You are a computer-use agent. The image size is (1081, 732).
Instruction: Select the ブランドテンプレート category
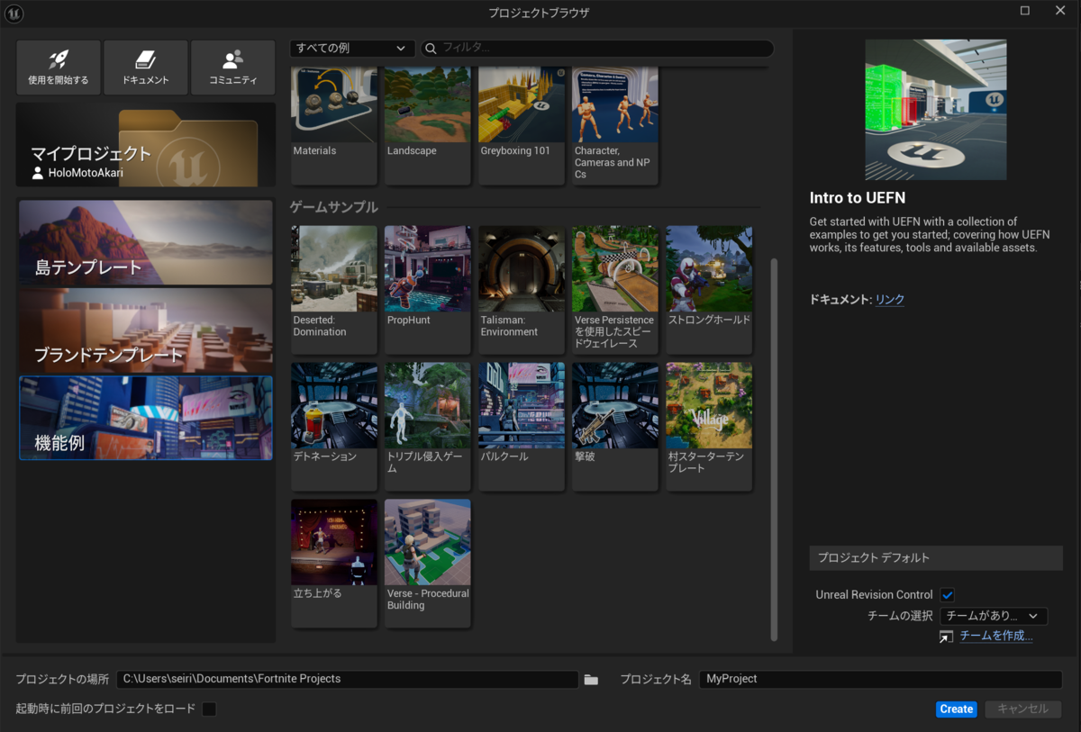point(146,330)
